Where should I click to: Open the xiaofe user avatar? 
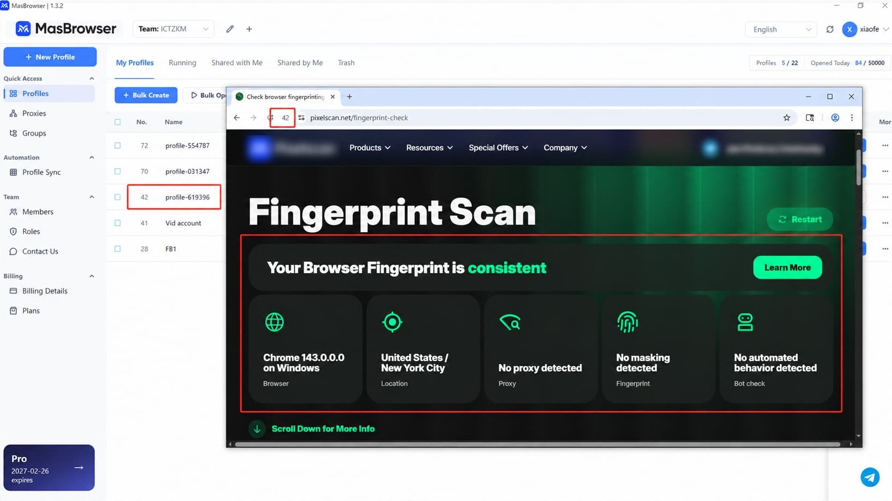[x=849, y=29]
